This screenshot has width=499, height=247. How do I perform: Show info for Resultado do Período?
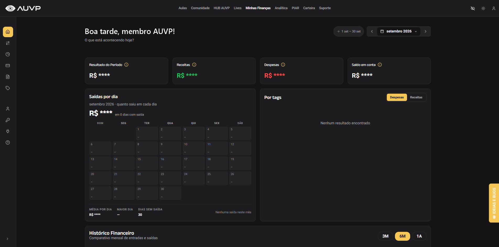pos(126,65)
